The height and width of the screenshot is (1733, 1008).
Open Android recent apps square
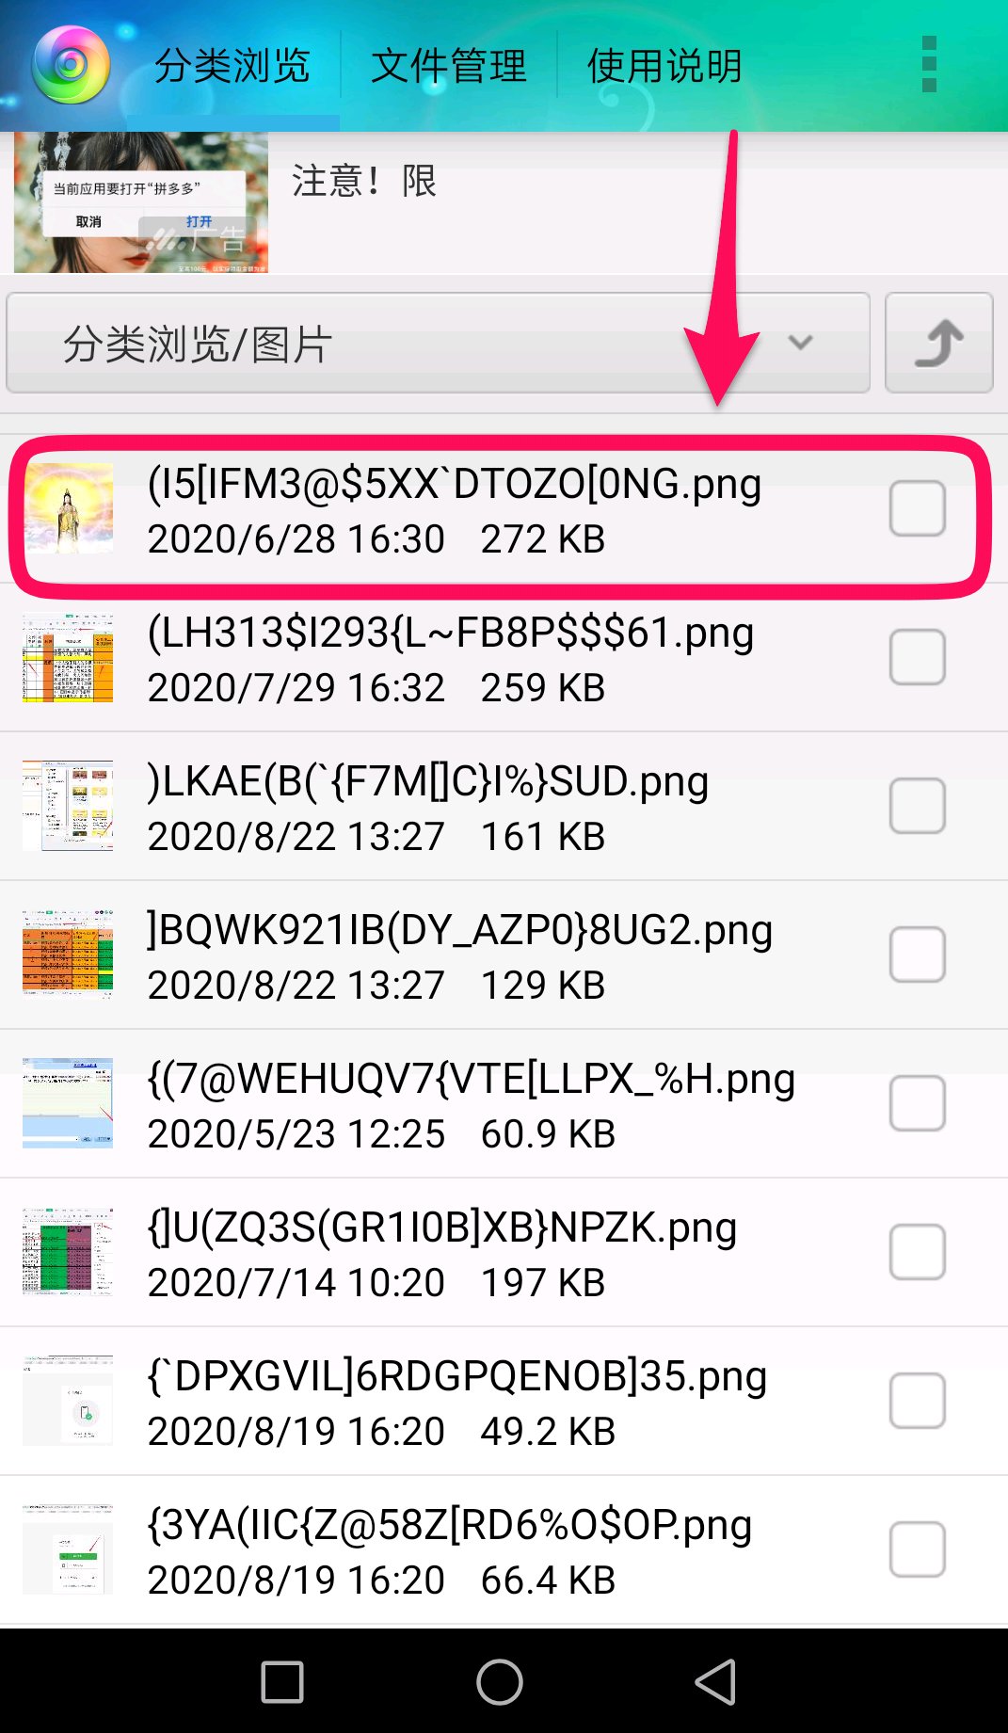click(x=282, y=1681)
